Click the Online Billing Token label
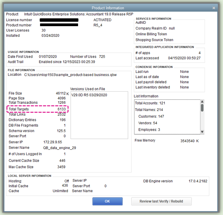The height and width of the screenshot is (215, 223). tap(151, 34)
